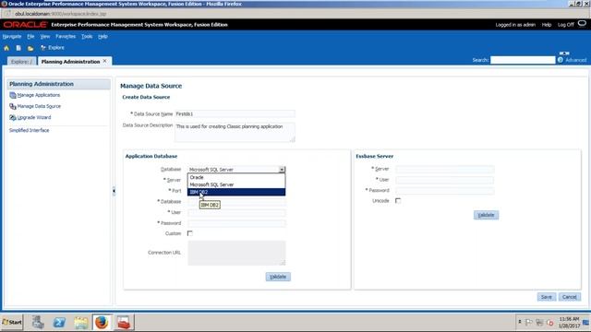Click the Search input field
591x332 pixels.
click(x=523, y=60)
